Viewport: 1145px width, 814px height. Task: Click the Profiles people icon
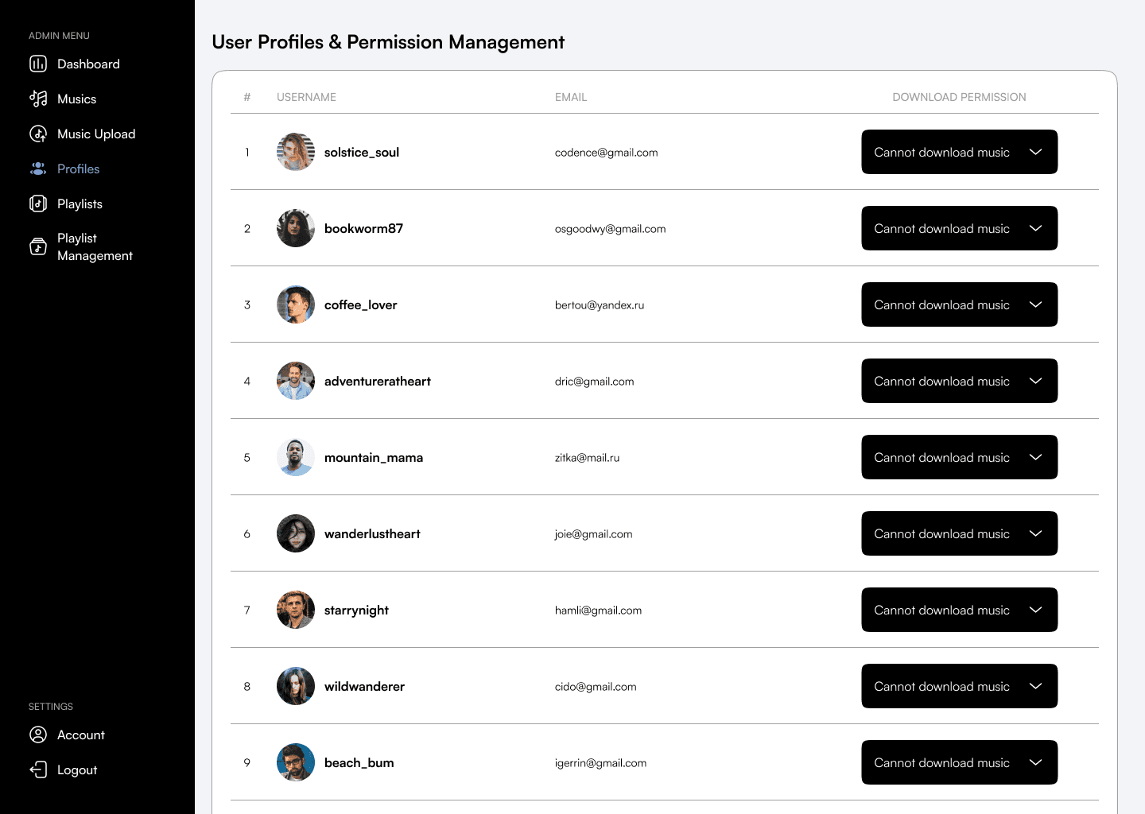(x=38, y=169)
